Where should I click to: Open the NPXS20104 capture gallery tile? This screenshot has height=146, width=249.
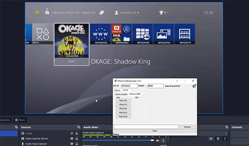pyautogui.click(x=164, y=34)
